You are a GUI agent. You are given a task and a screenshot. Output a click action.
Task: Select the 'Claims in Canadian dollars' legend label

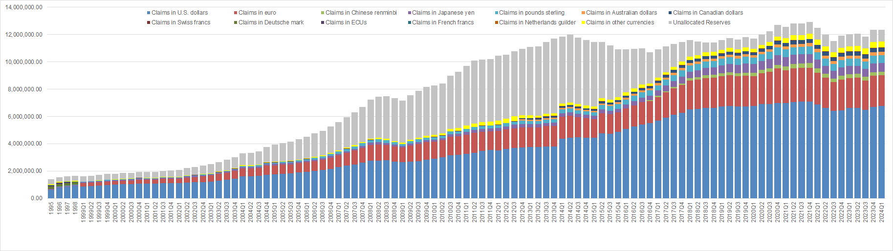click(x=708, y=13)
